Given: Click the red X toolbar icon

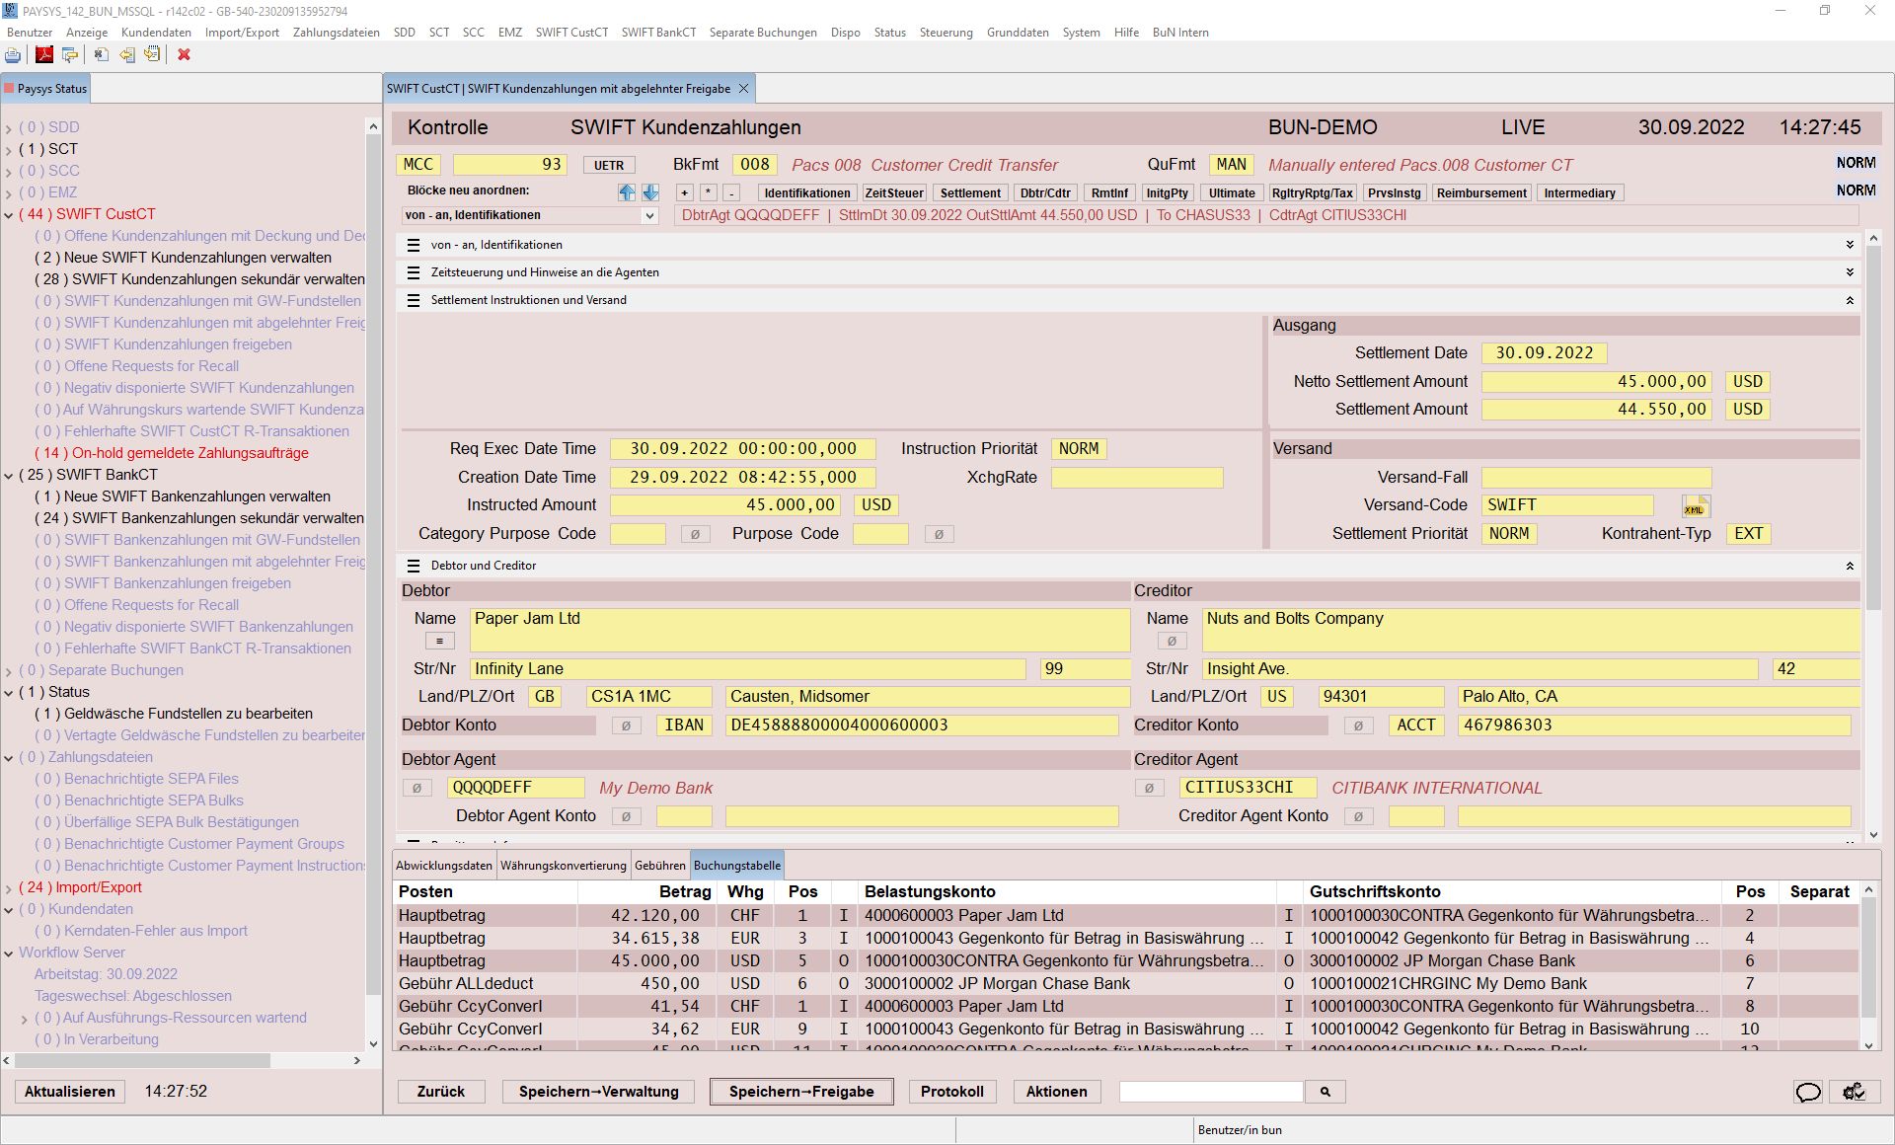Looking at the screenshot, I should [x=184, y=55].
